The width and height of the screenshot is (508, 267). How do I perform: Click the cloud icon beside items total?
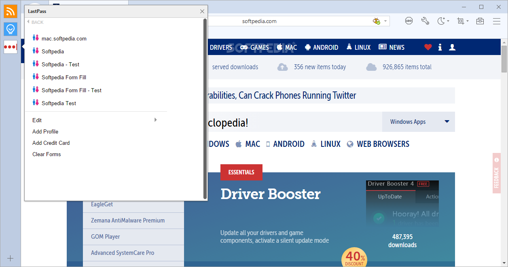(371, 67)
